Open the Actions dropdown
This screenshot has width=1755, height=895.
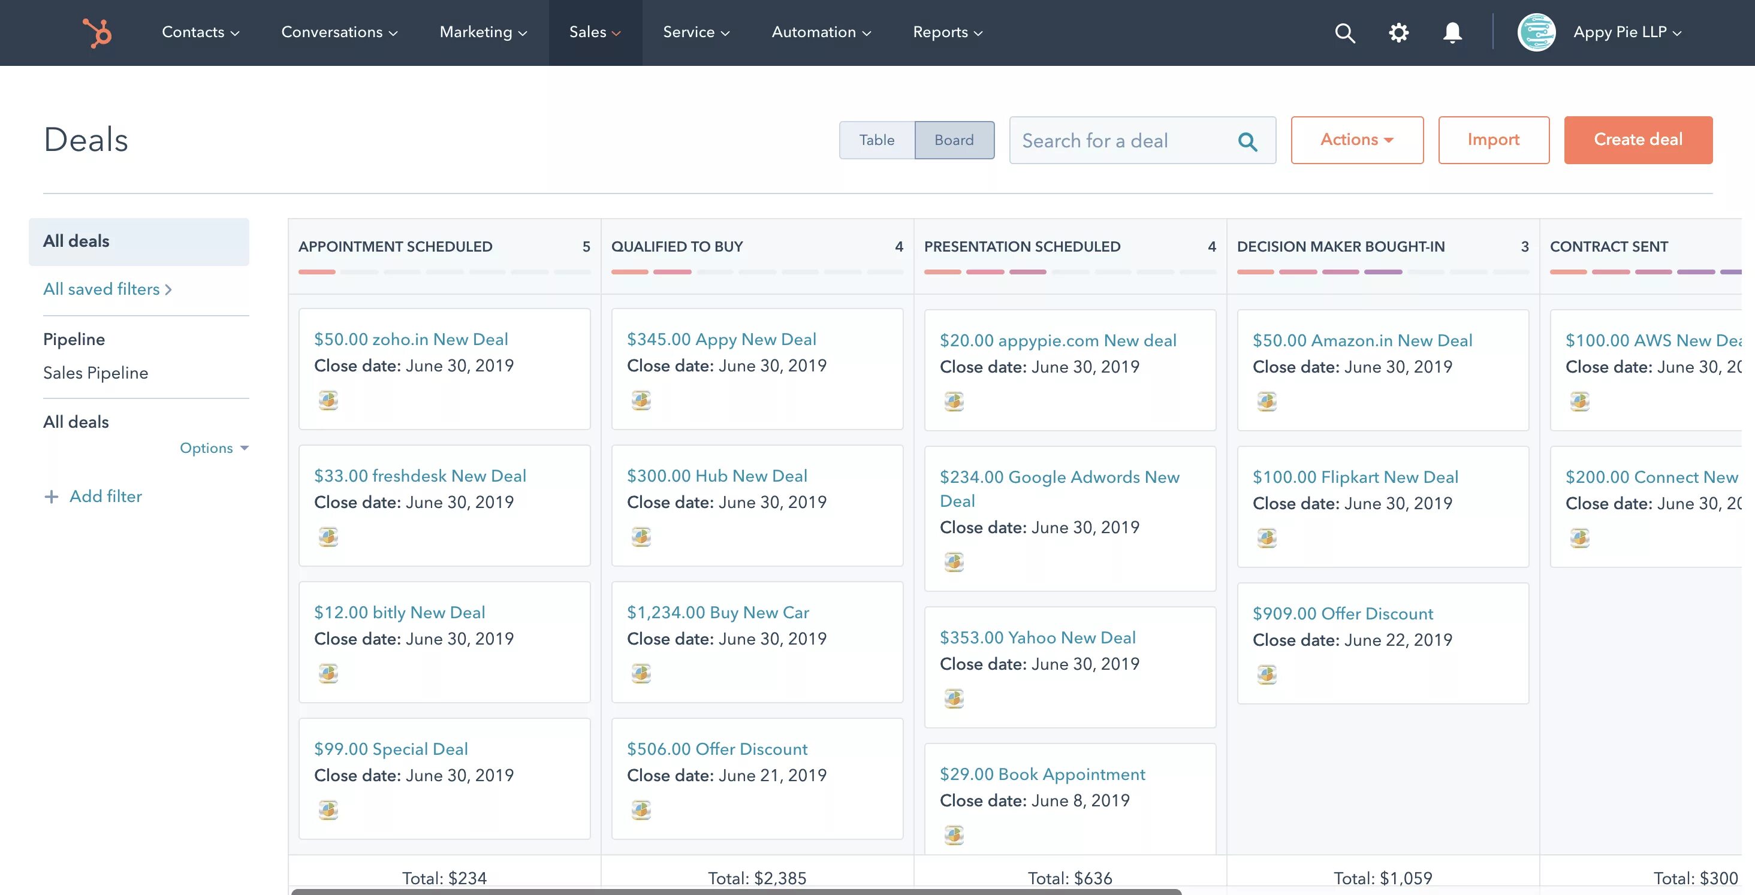coord(1356,140)
